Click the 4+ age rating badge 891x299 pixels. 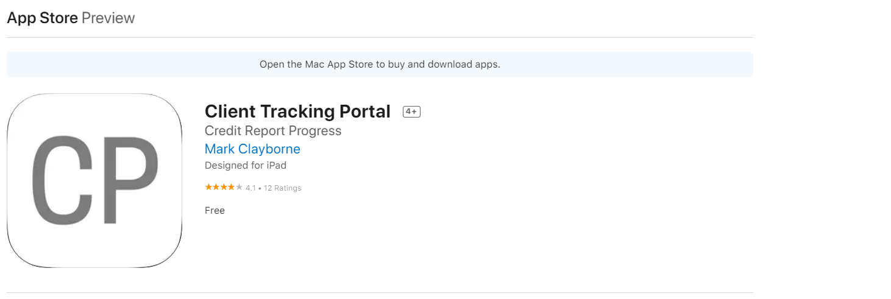coord(411,111)
